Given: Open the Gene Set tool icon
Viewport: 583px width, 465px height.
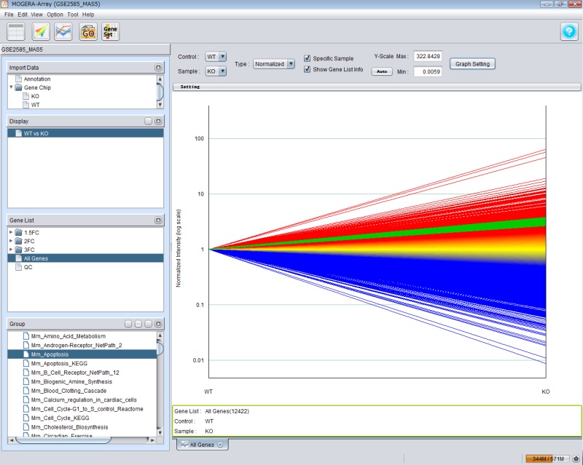Looking at the screenshot, I should pyautogui.click(x=110, y=31).
